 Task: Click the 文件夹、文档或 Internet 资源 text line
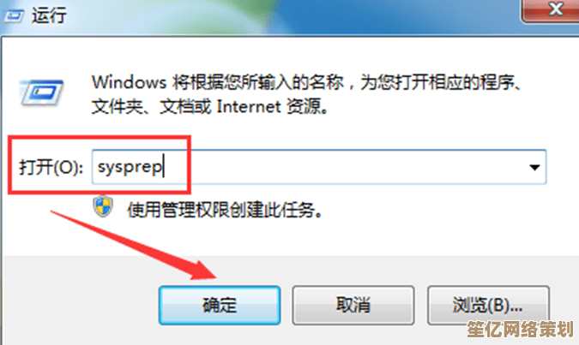click(209, 106)
